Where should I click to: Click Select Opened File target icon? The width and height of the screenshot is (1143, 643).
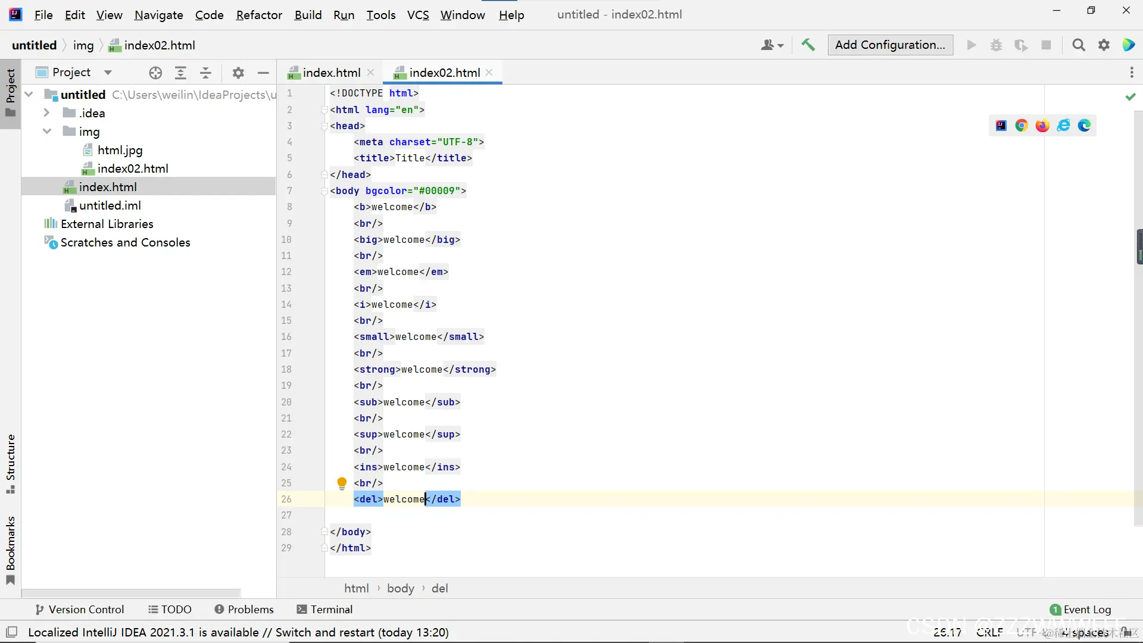155,73
